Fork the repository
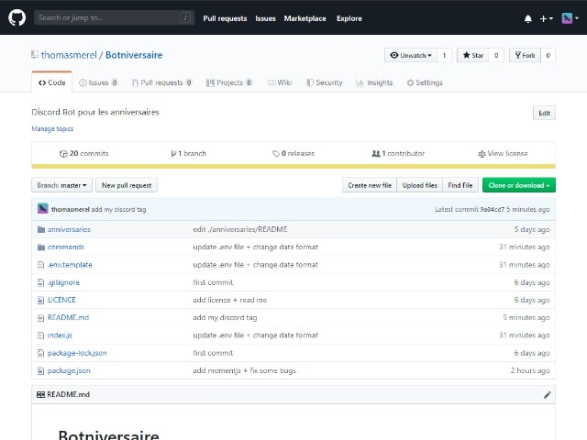 tap(525, 55)
